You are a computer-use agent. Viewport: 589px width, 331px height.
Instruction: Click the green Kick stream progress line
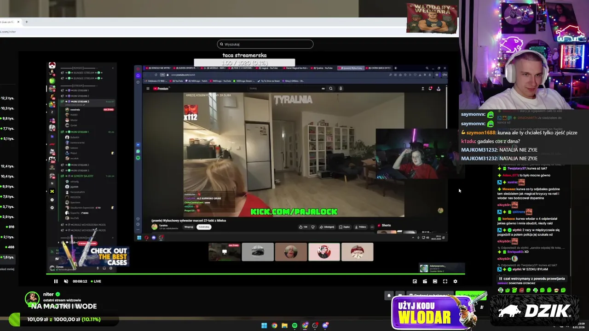click(255, 274)
